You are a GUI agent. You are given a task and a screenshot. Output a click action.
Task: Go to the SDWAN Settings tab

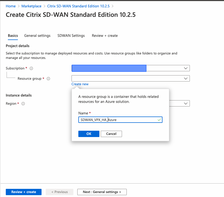click(x=71, y=36)
